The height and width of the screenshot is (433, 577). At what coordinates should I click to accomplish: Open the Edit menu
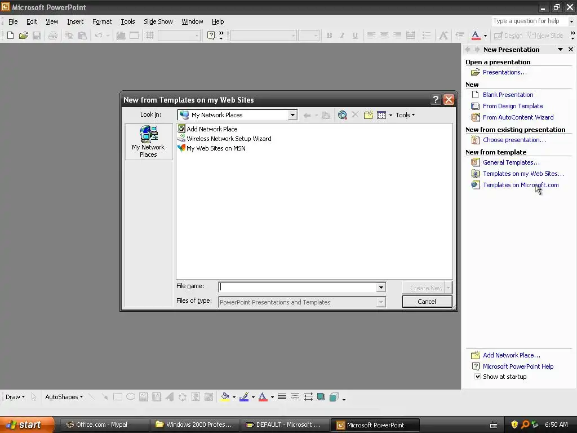(32, 21)
